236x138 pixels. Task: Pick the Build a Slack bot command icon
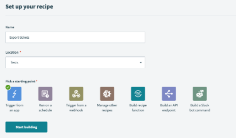tap(200, 94)
